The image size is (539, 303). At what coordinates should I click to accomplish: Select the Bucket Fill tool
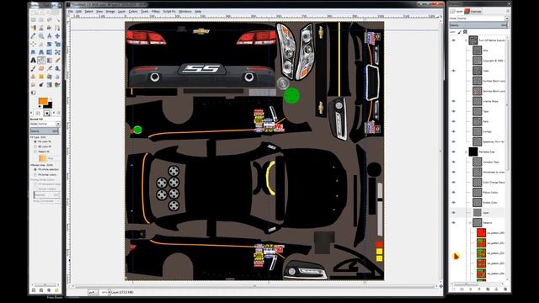(41, 60)
